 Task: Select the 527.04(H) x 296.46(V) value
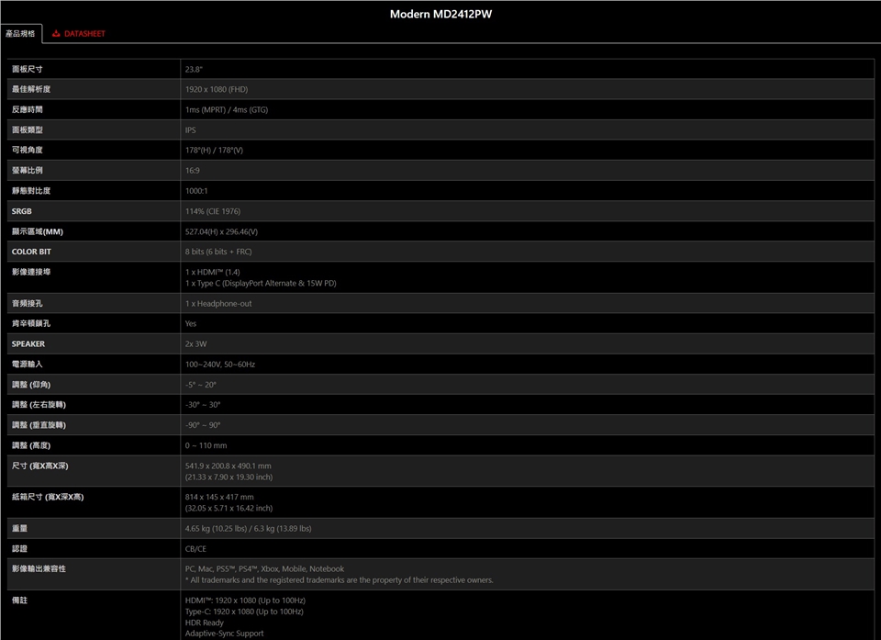pyautogui.click(x=221, y=231)
